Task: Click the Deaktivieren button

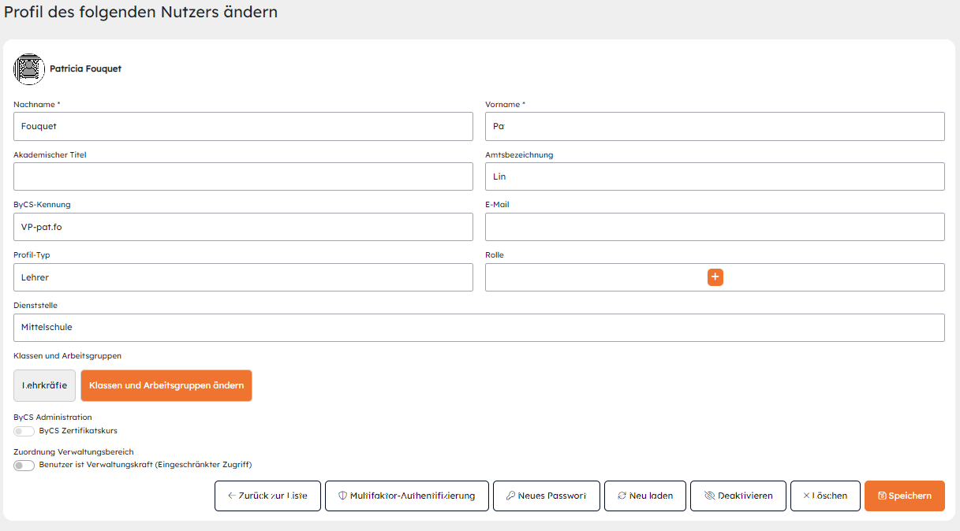Action: [738, 496]
